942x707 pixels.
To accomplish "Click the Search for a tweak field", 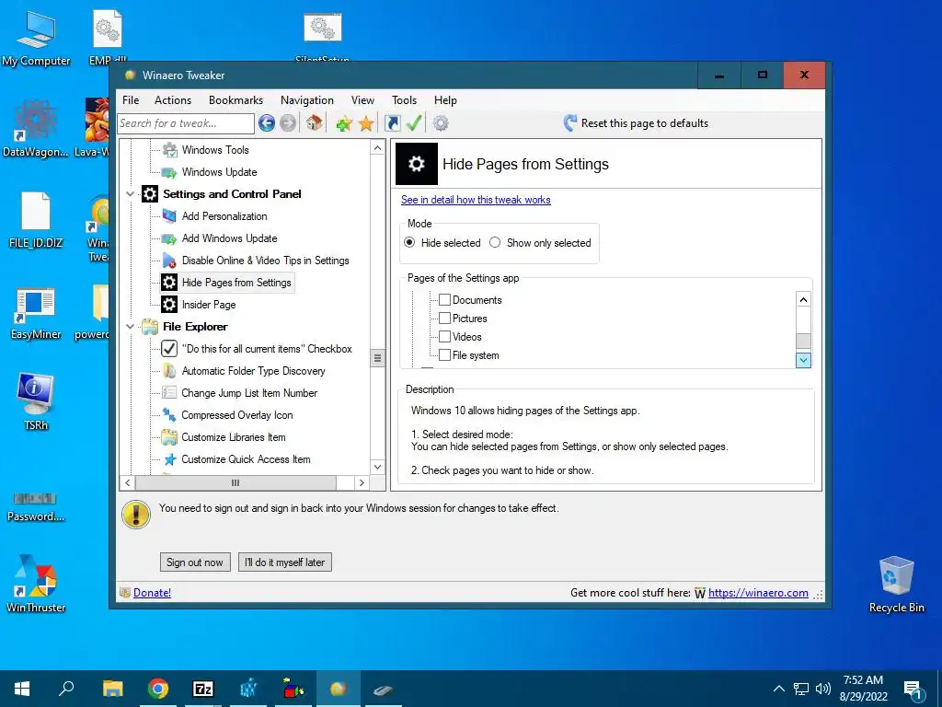I will (186, 123).
